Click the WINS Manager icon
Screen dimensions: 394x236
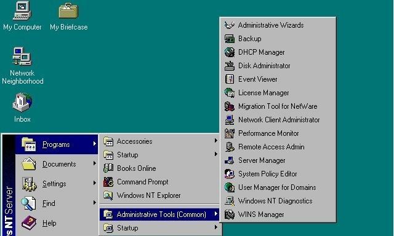[230, 214]
